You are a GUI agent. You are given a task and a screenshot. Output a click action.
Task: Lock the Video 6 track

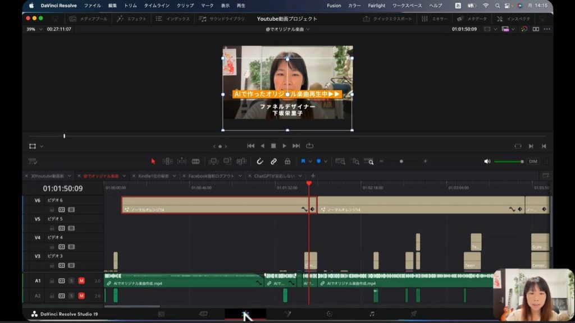(52, 210)
